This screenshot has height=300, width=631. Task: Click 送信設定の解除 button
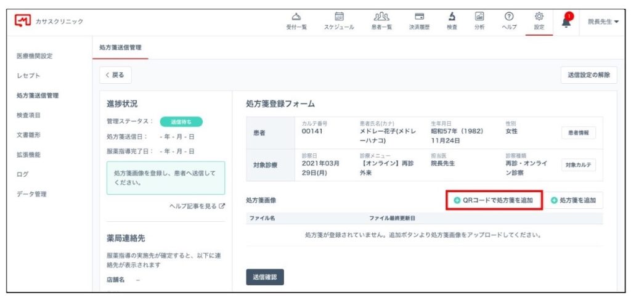588,75
